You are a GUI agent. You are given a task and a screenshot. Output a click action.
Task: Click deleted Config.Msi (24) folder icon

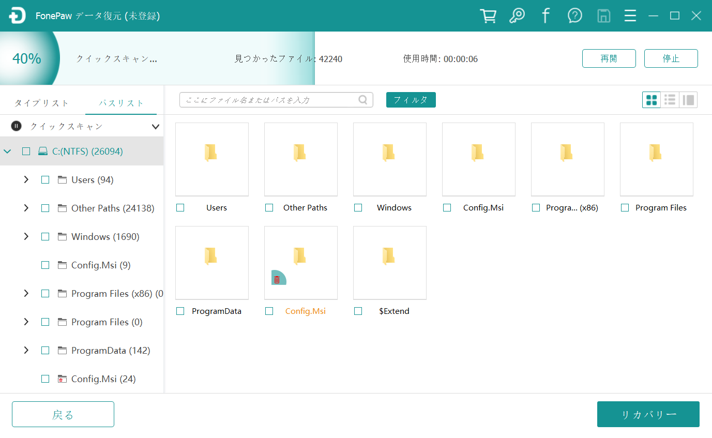click(x=63, y=379)
